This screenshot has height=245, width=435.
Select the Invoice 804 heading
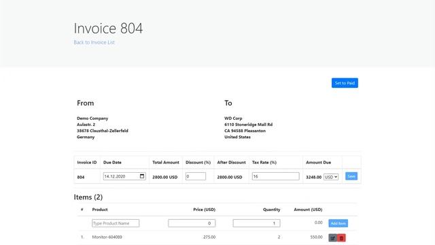[108, 29]
